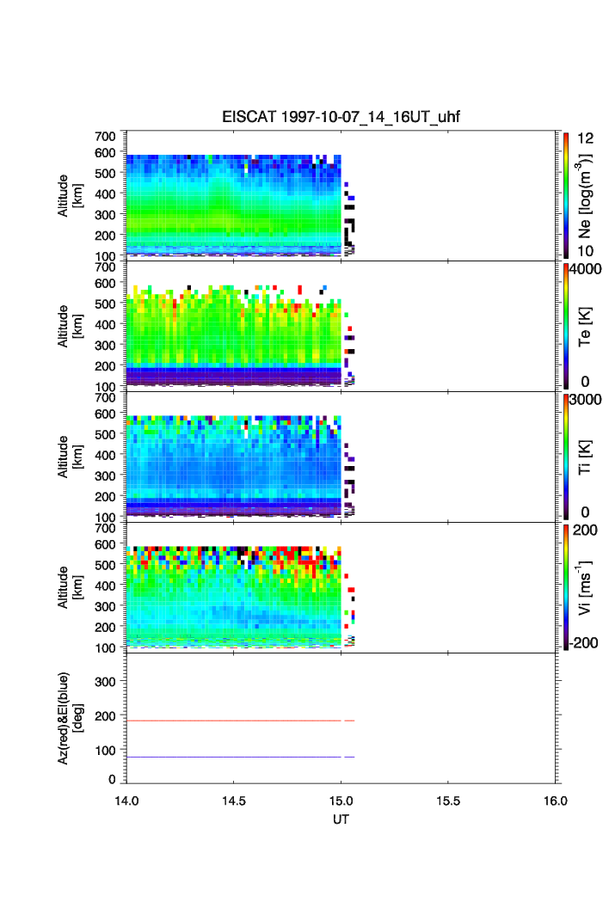The image size is (609, 914).
Task: Select the red azimuth line
Action: [x=240, y=721]
